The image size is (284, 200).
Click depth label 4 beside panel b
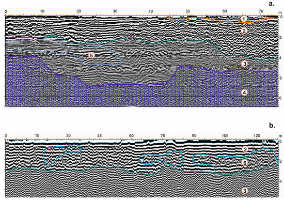point(281,181)
